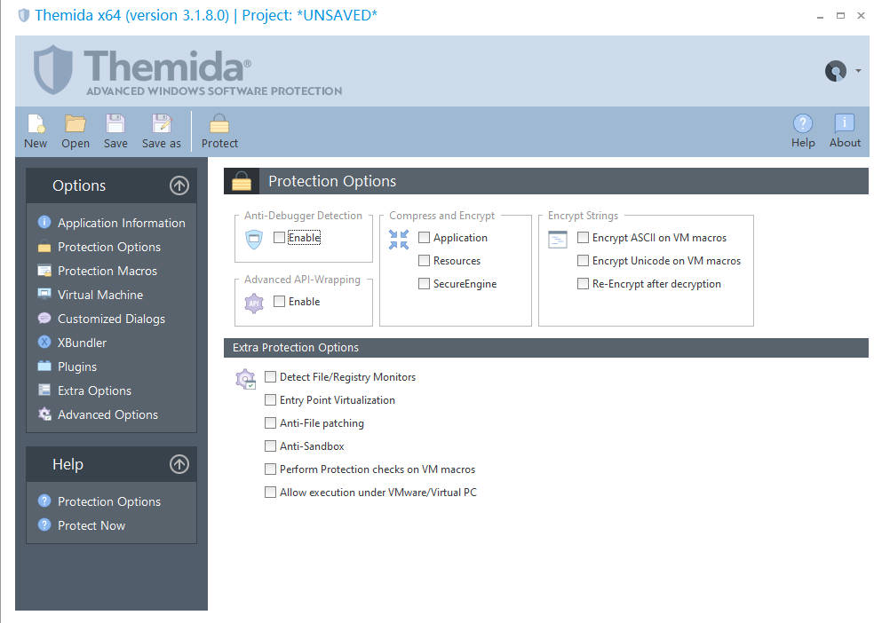Click the About info icon
Screen dimensions: 882x623
845,123
